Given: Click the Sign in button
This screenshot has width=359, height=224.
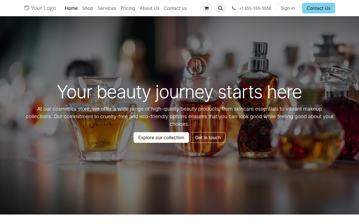Looking at the screenshot, I should (288, 8).
